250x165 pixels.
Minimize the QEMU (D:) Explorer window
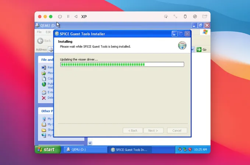[x=194, y=25]
